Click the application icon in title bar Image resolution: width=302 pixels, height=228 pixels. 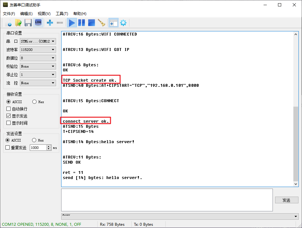(5, 5)
